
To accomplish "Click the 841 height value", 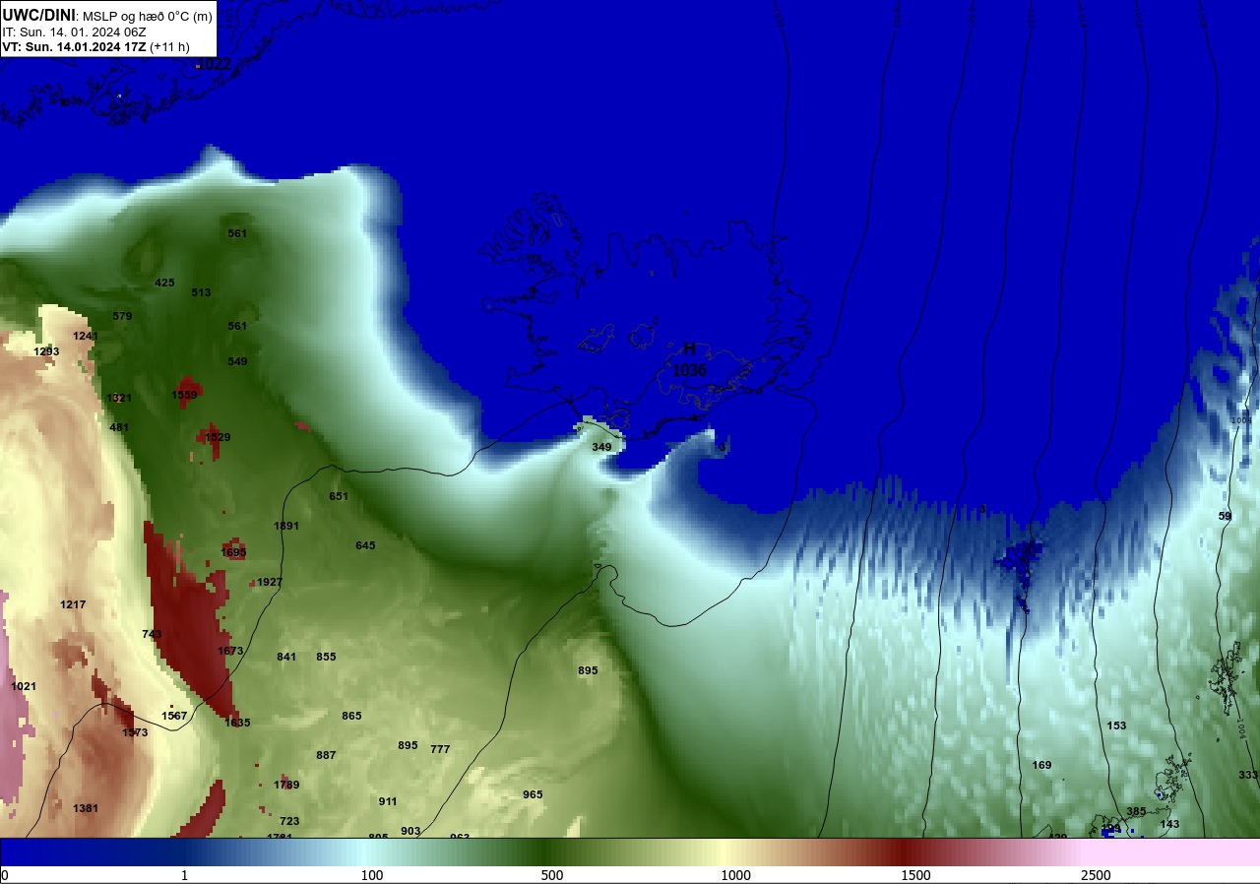I will point(286,657).
